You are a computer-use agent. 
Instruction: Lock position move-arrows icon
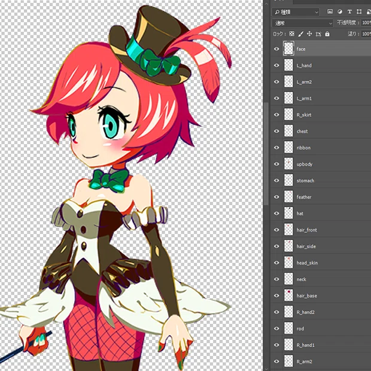(x=309, y=34)
